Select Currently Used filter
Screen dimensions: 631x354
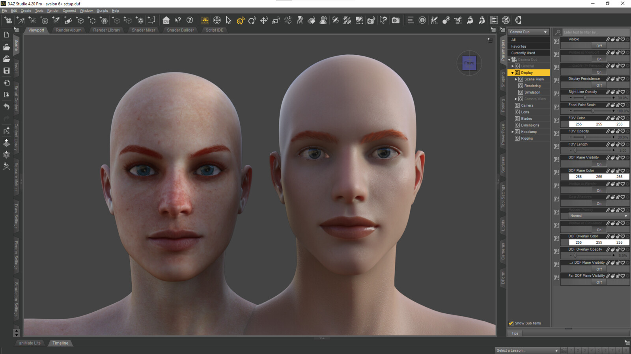(x=523, y=53)
